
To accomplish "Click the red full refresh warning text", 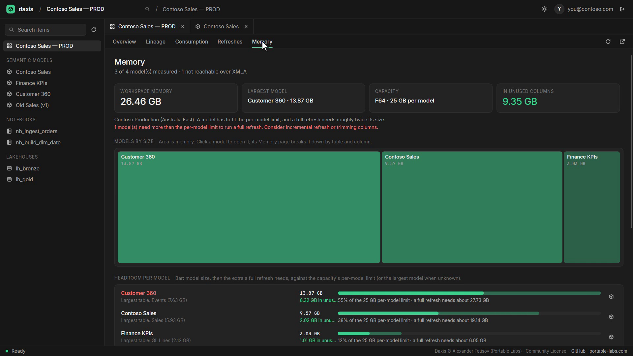I will coord(246,127).
